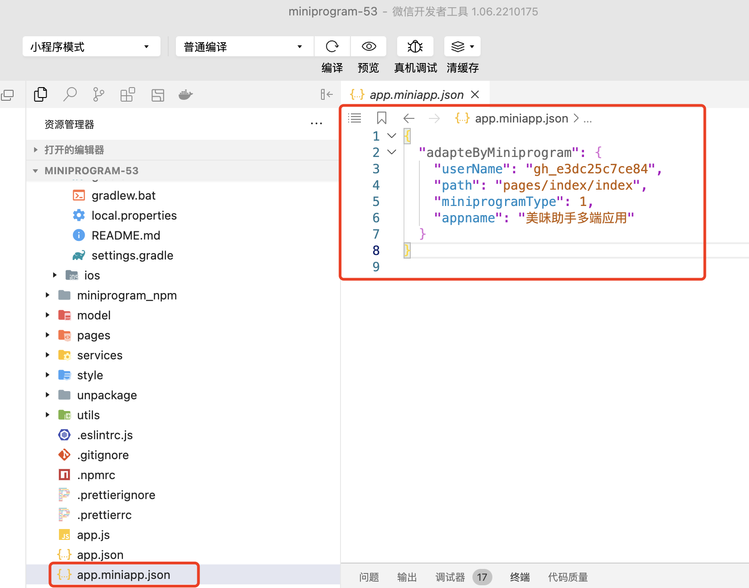Switch to the 终端 tab

click(x=520, y=577)
